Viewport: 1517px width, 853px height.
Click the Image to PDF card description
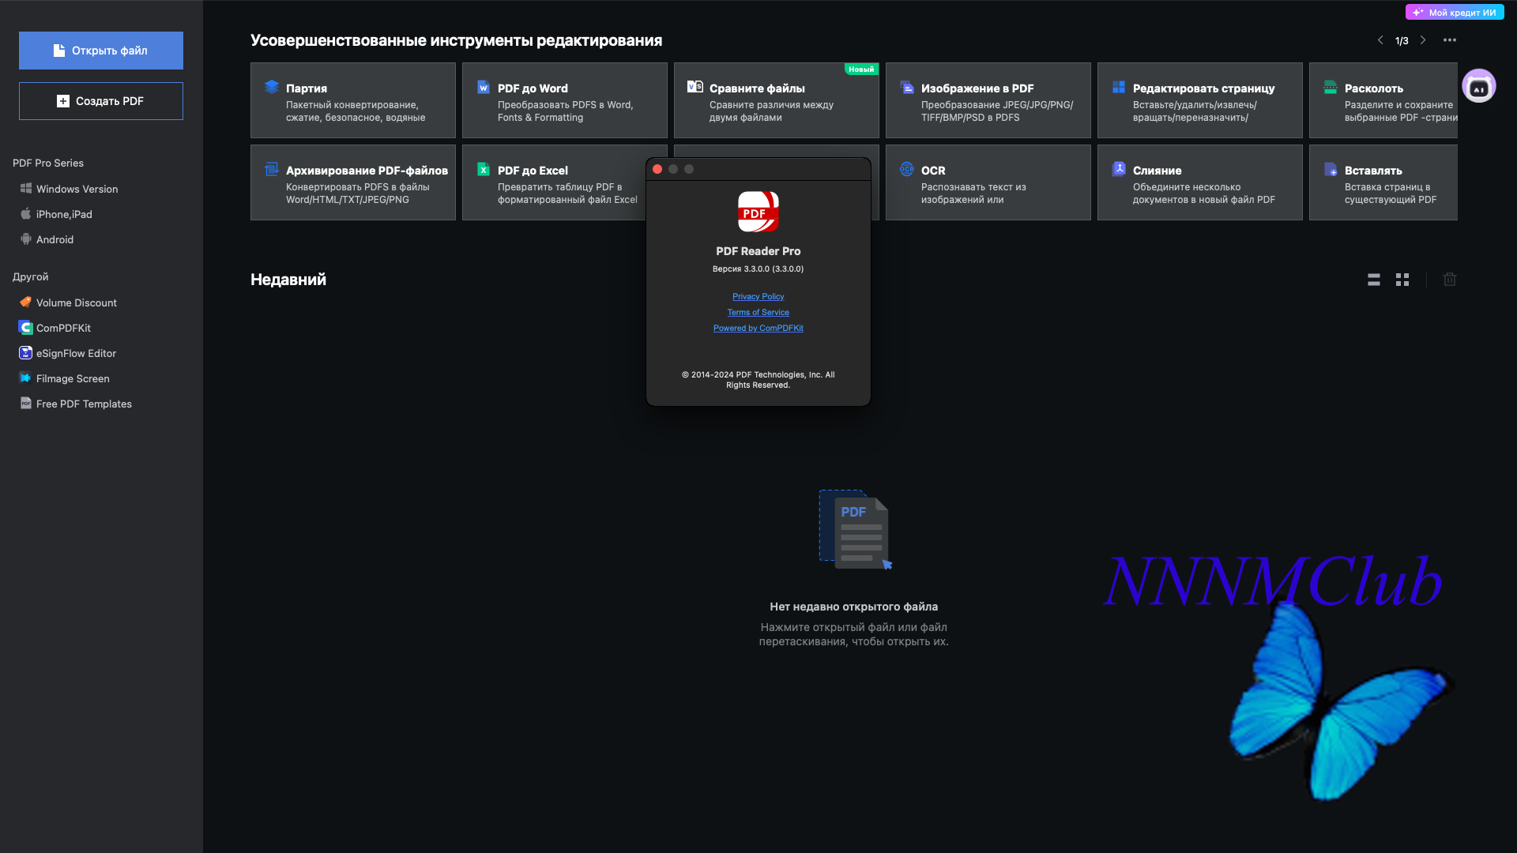(x=997, y=111)
